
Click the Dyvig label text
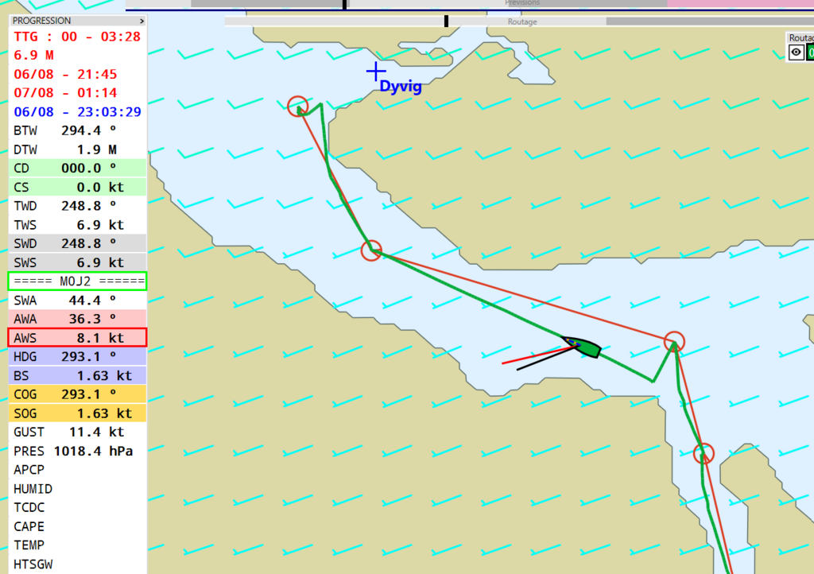point(401,87)
